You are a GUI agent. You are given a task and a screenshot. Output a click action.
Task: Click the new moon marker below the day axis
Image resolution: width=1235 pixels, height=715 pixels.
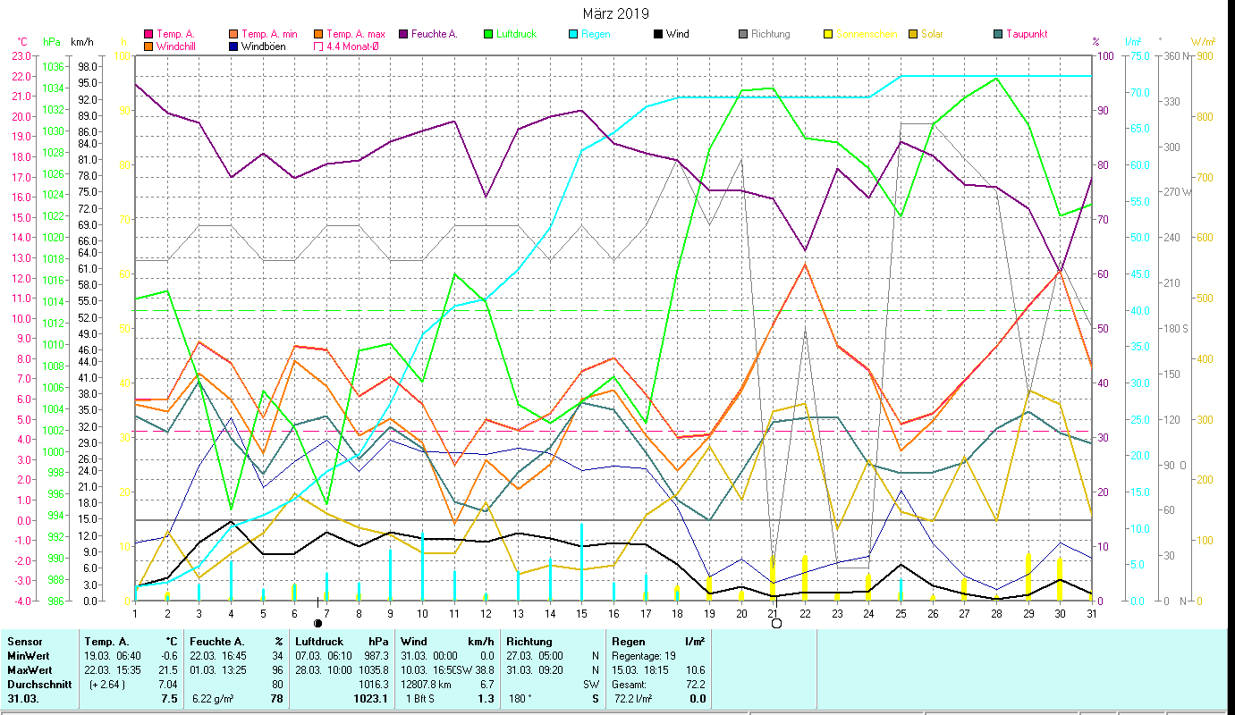[x=317, y=623]
